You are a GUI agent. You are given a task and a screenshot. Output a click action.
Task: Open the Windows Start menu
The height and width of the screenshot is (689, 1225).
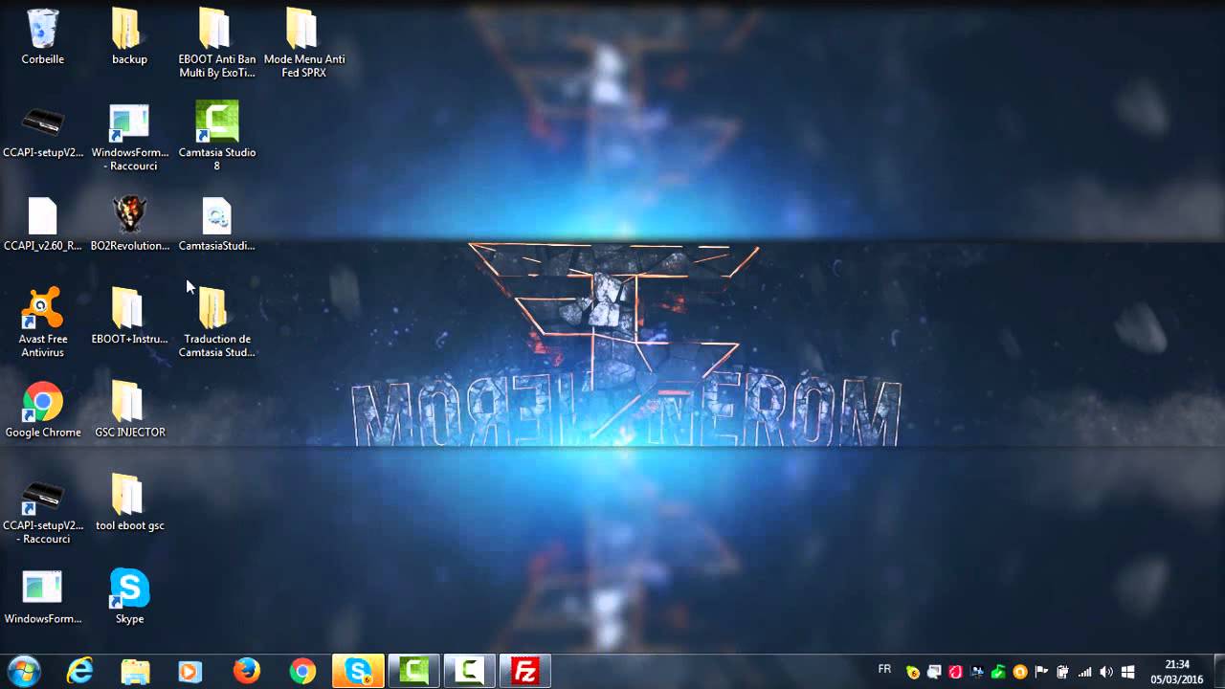(23, 672)
